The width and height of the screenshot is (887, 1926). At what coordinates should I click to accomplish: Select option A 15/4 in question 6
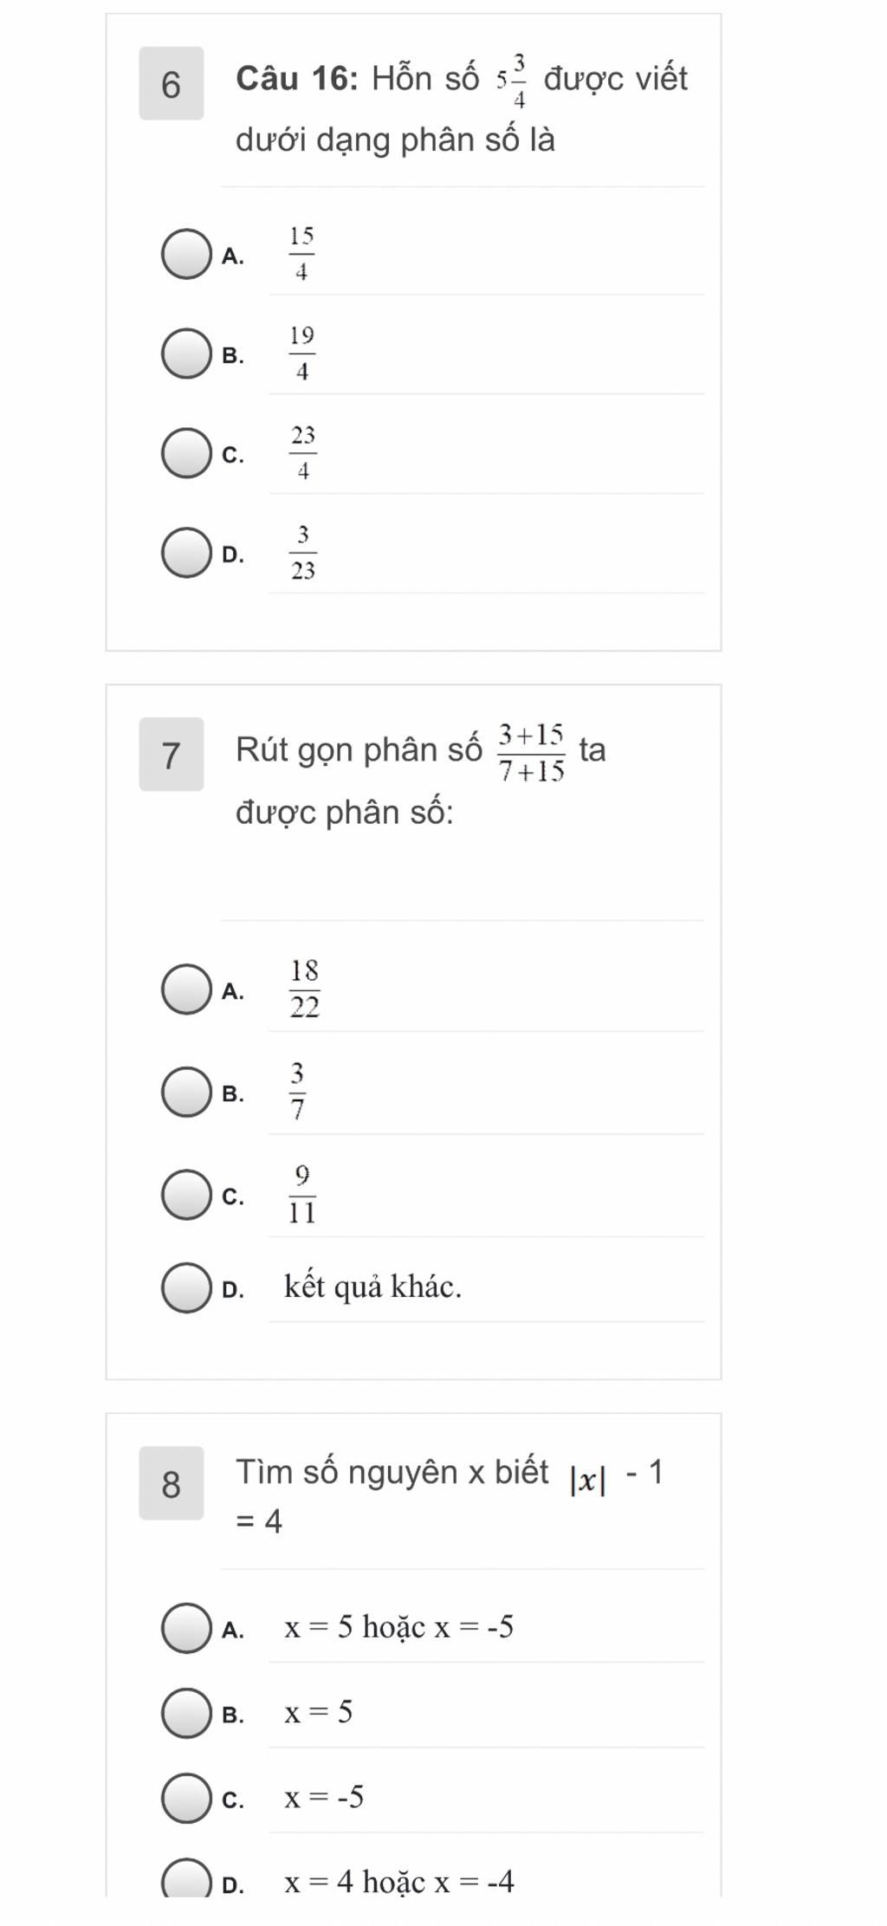coord(186,255)
